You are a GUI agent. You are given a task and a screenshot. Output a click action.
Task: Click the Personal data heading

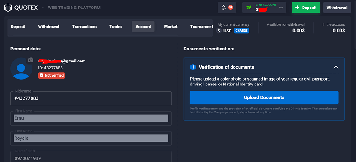[x=26, y=49]
